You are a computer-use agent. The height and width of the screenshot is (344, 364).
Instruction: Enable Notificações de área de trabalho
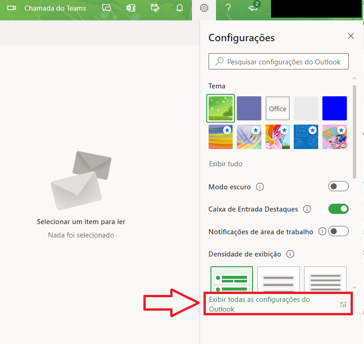point(338,231)
